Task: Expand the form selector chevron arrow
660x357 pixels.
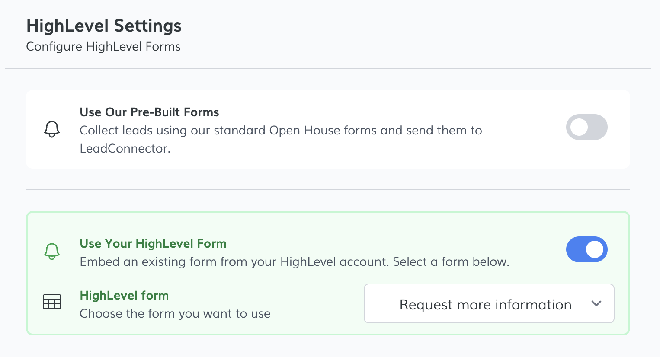Action: (596, 303)
